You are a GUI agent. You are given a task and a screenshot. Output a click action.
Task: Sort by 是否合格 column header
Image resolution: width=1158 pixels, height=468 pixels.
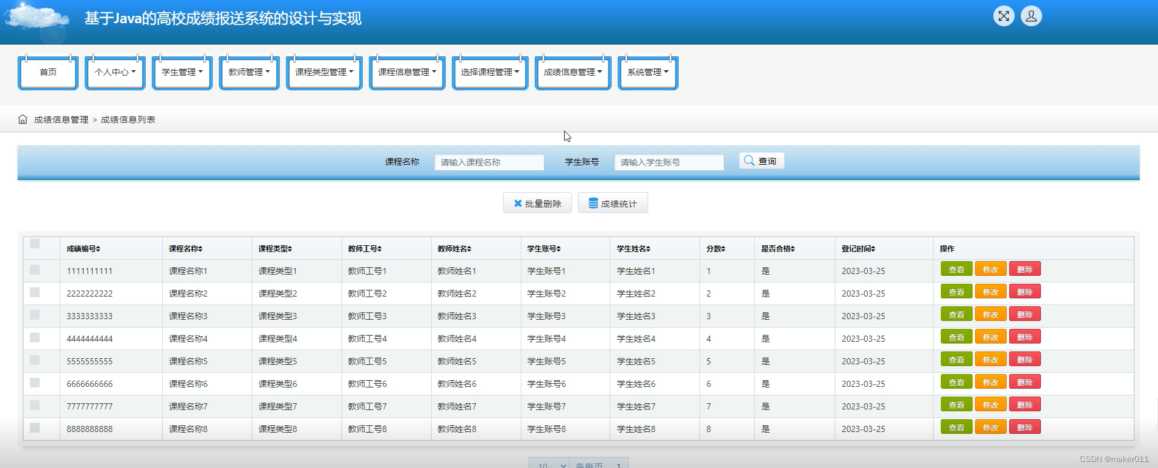click(778, 249)
